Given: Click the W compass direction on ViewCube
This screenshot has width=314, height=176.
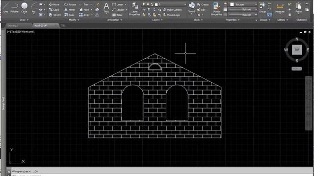Looking at the screenshot, I should pos(286,50).
